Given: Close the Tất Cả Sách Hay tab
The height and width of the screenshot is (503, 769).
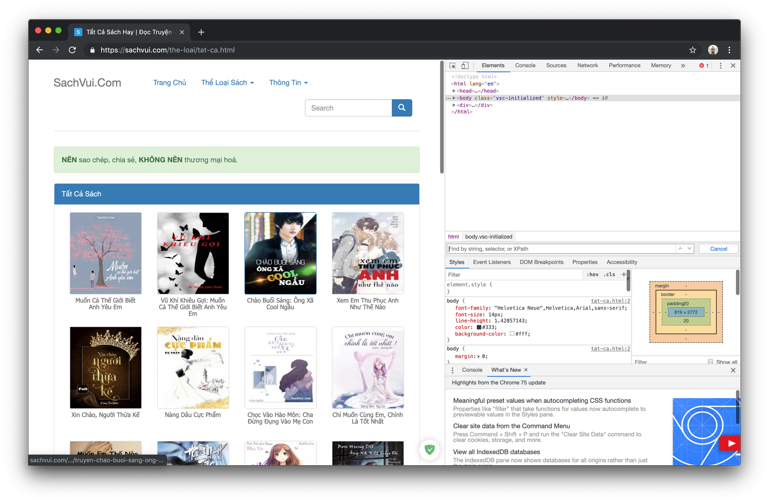Looking at the screenshot, I should pyautogui.click(x=182, y=32).
